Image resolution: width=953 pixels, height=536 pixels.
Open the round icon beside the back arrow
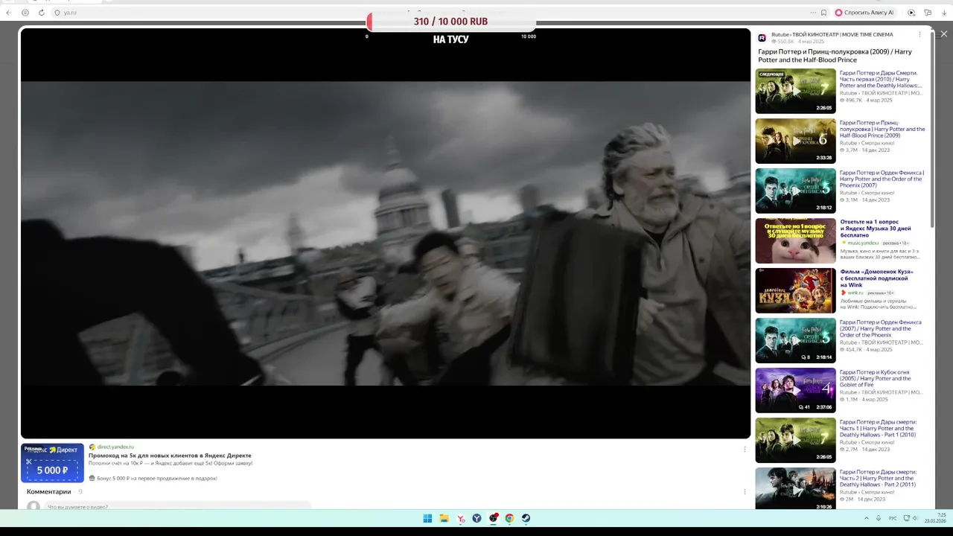point(25,13)
